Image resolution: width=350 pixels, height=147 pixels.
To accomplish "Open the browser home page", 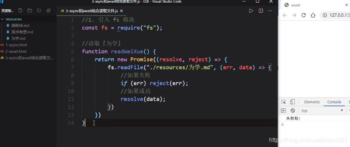I will pos(313,15).
